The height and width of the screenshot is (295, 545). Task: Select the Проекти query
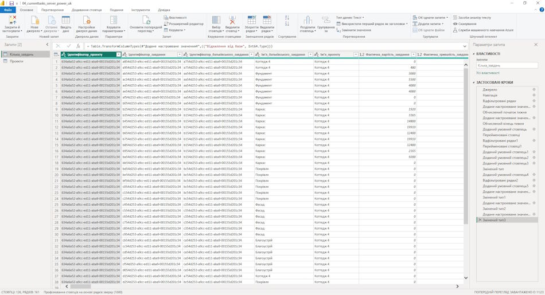(x=25, y=61)
